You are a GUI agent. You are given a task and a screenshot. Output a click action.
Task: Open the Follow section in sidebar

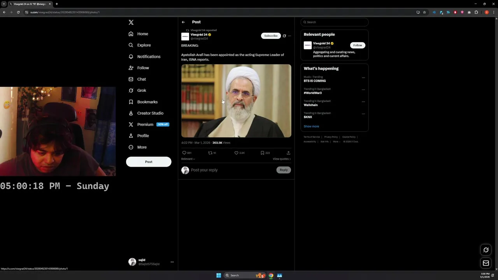point(139,68)
